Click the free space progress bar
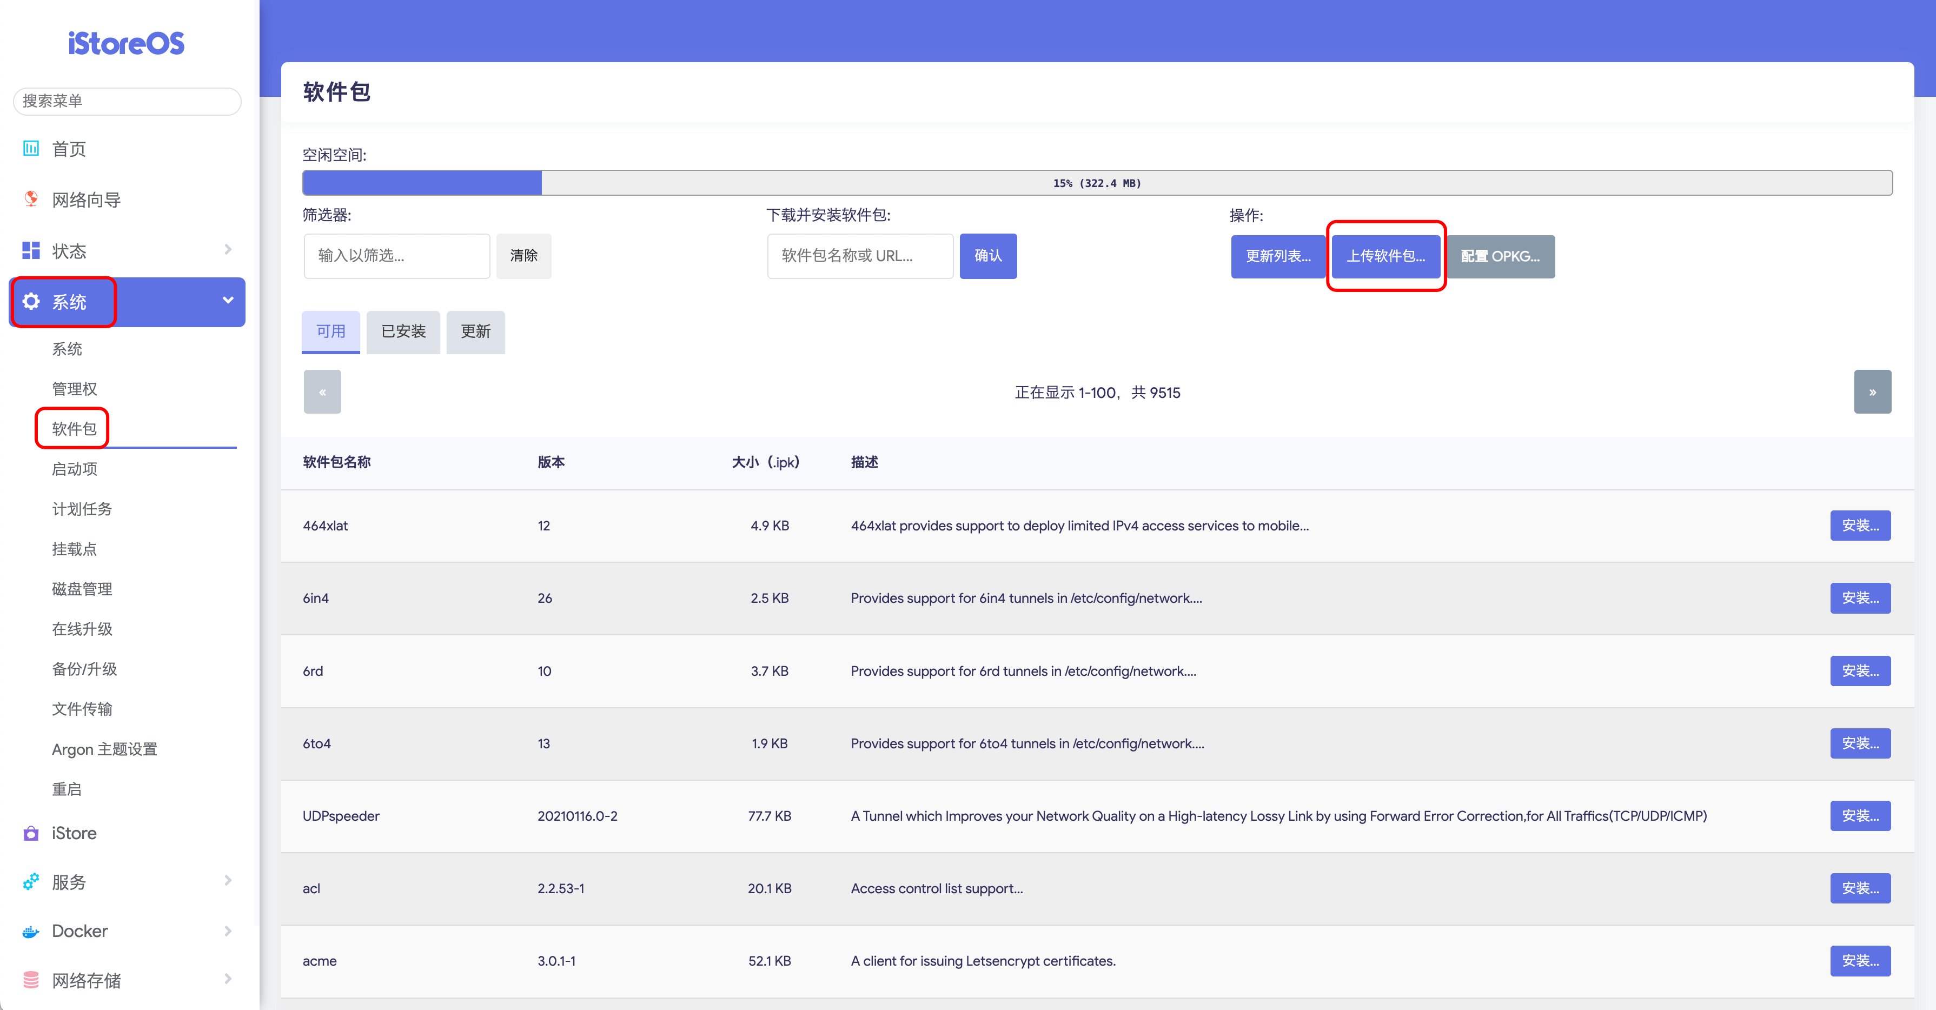Screen dimensions: 1936x1010 [1097, 183]
